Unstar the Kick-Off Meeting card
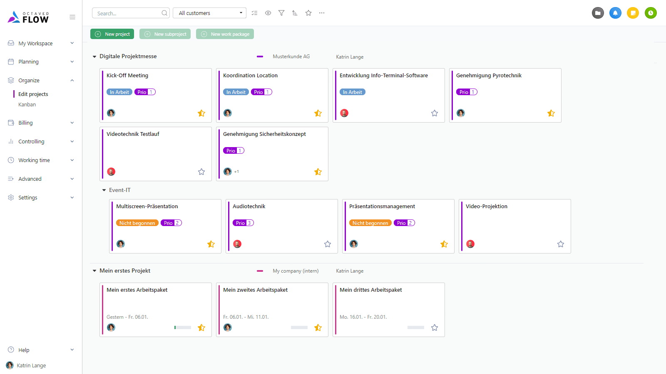 [x=201, y=113]
